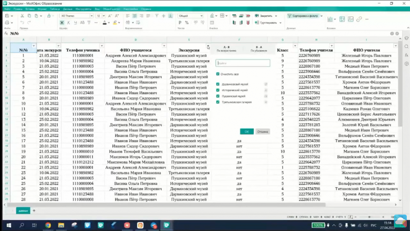Screen dimensions: 410x231
Task: Open the Формат menu
Action: [42, 9]
